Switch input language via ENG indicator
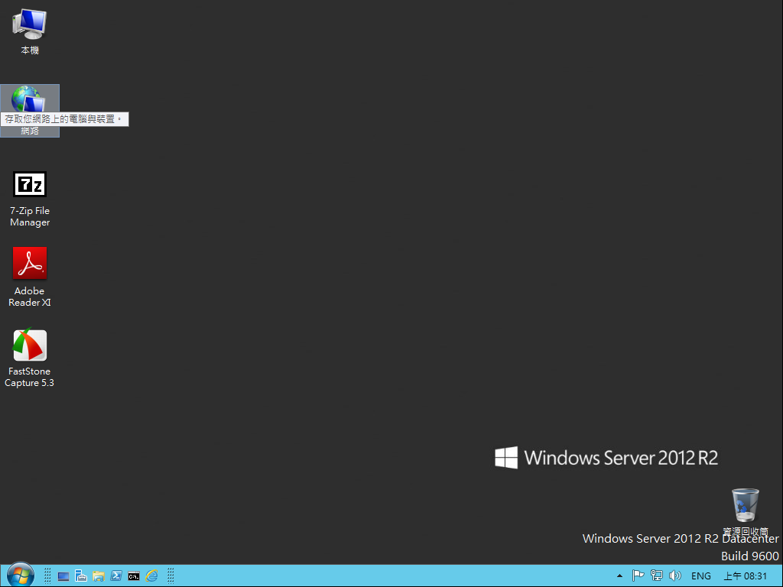The height and width of the screenshot is (587, 783). (701, 576)
